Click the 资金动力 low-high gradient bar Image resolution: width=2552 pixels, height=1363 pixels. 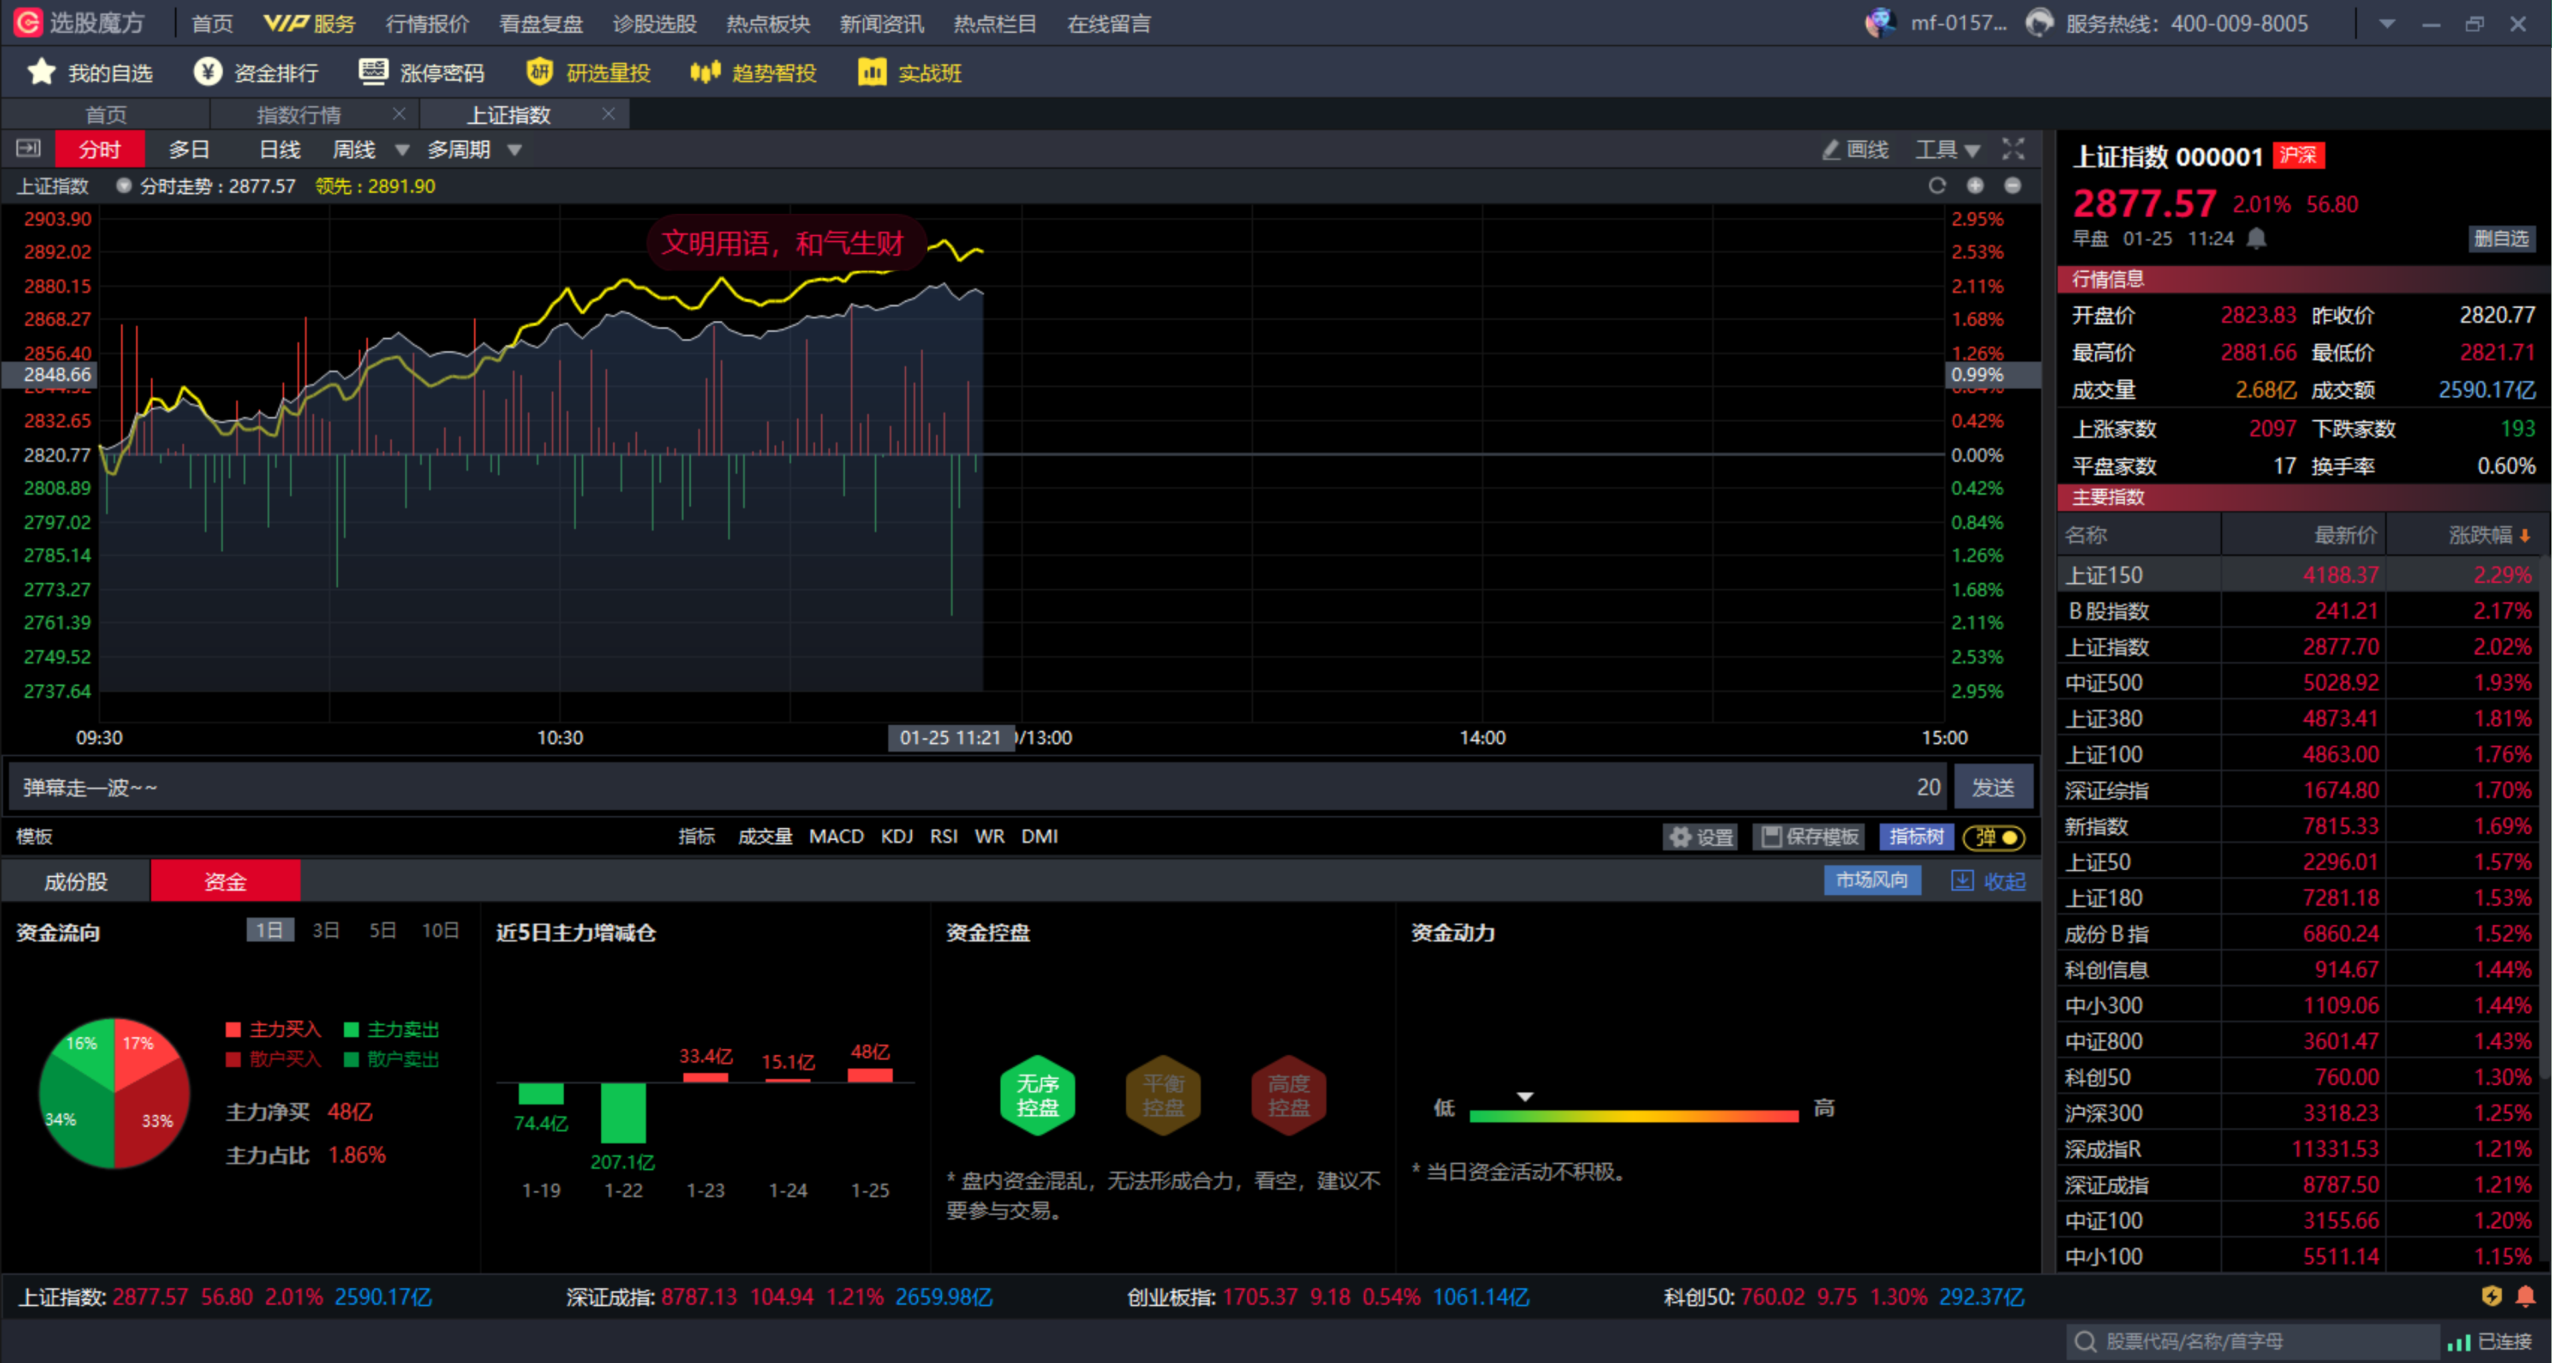[x=1634, y=1115]
